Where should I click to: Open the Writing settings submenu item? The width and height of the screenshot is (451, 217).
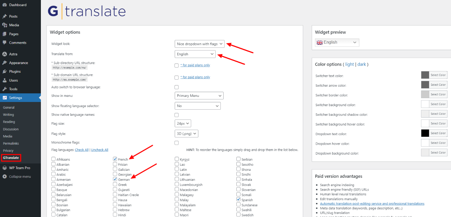(8, 115)
